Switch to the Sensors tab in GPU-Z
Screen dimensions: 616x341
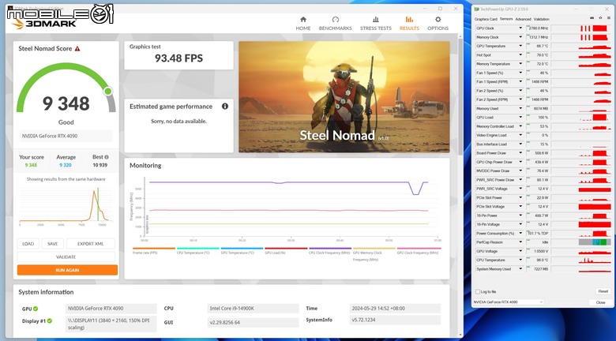pos(506,19)
